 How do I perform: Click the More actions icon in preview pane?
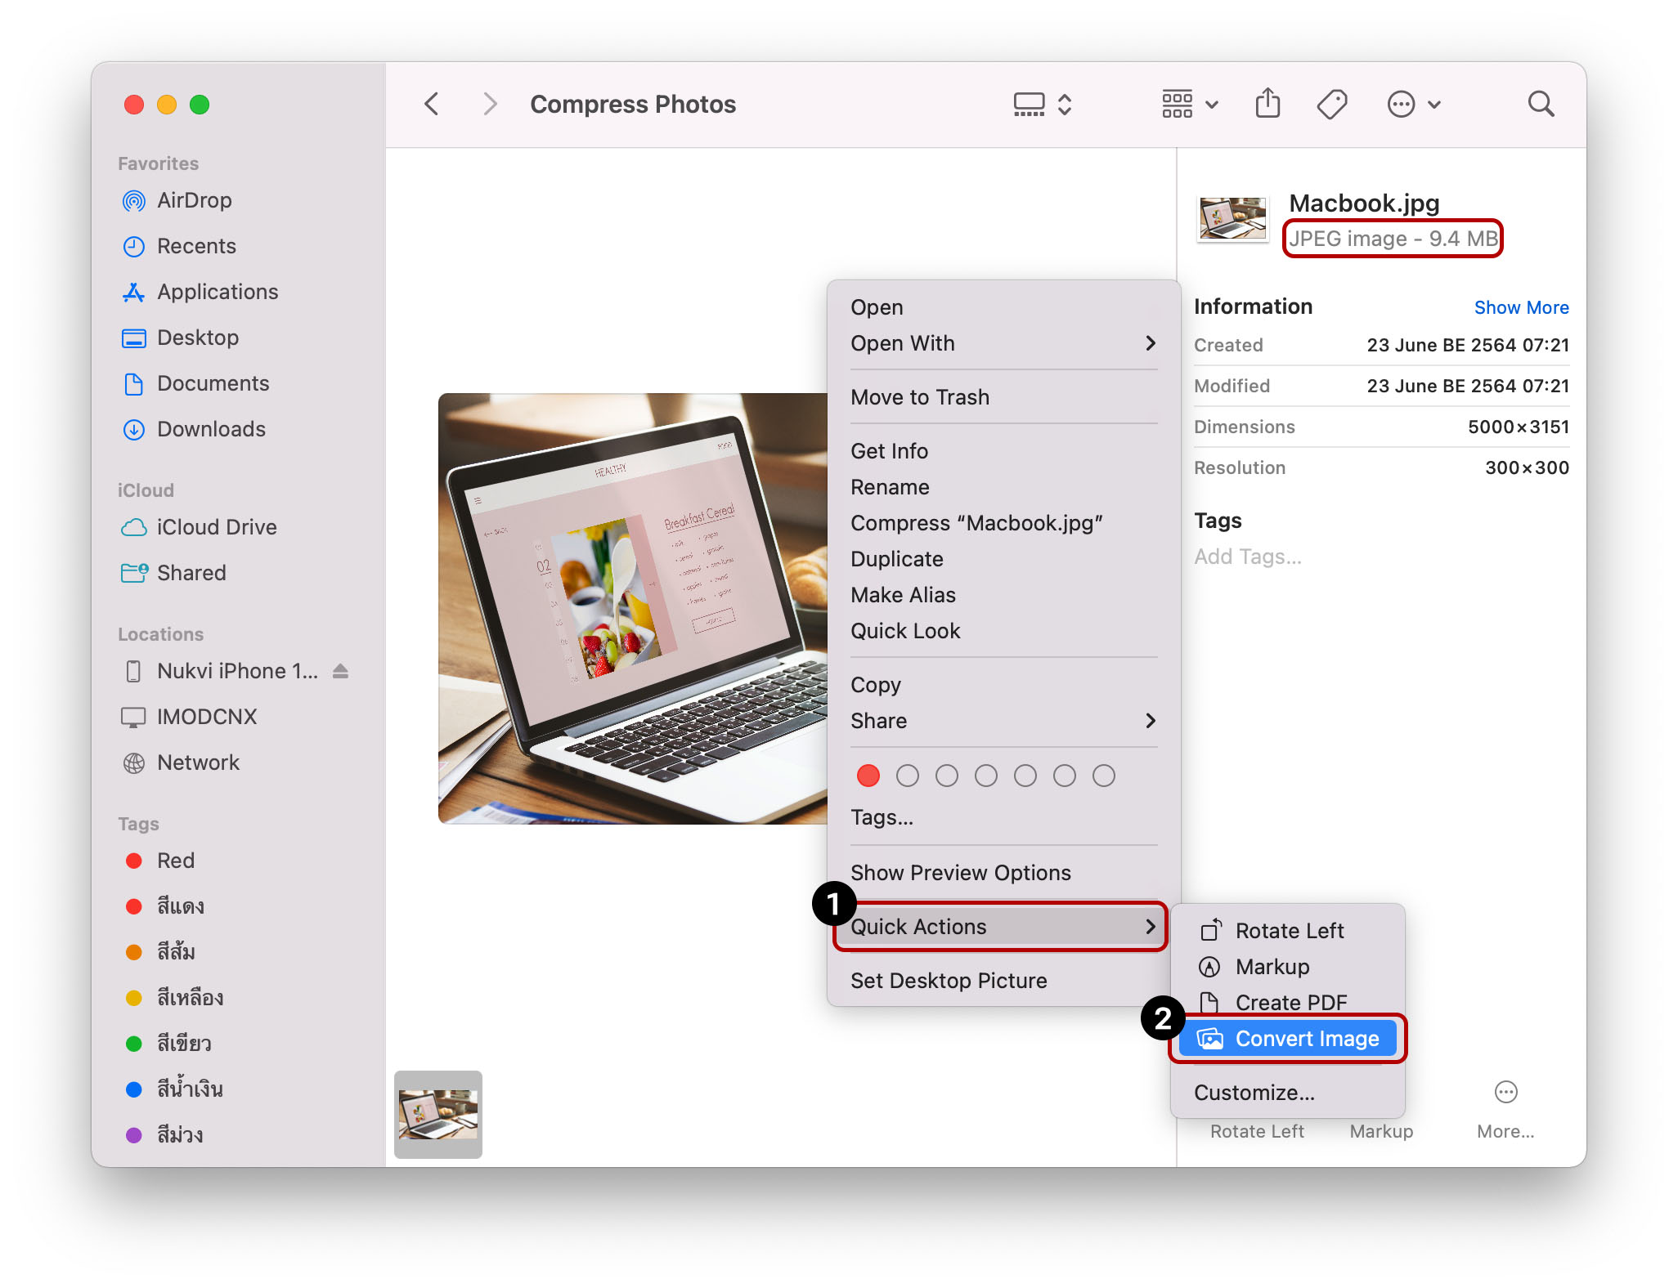(1505, 1093)
